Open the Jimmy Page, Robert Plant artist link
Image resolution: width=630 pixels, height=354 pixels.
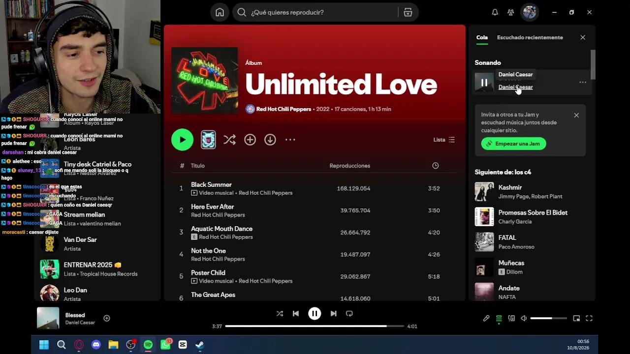(530, 197)
